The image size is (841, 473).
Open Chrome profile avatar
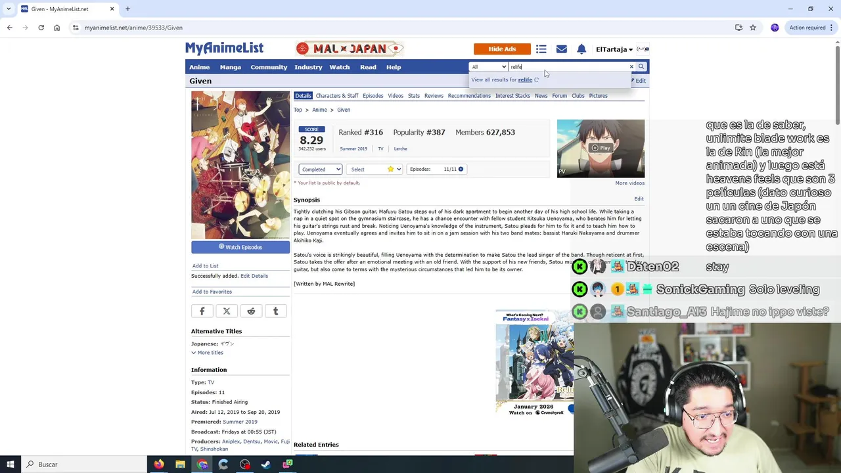[x=775, y=28]
